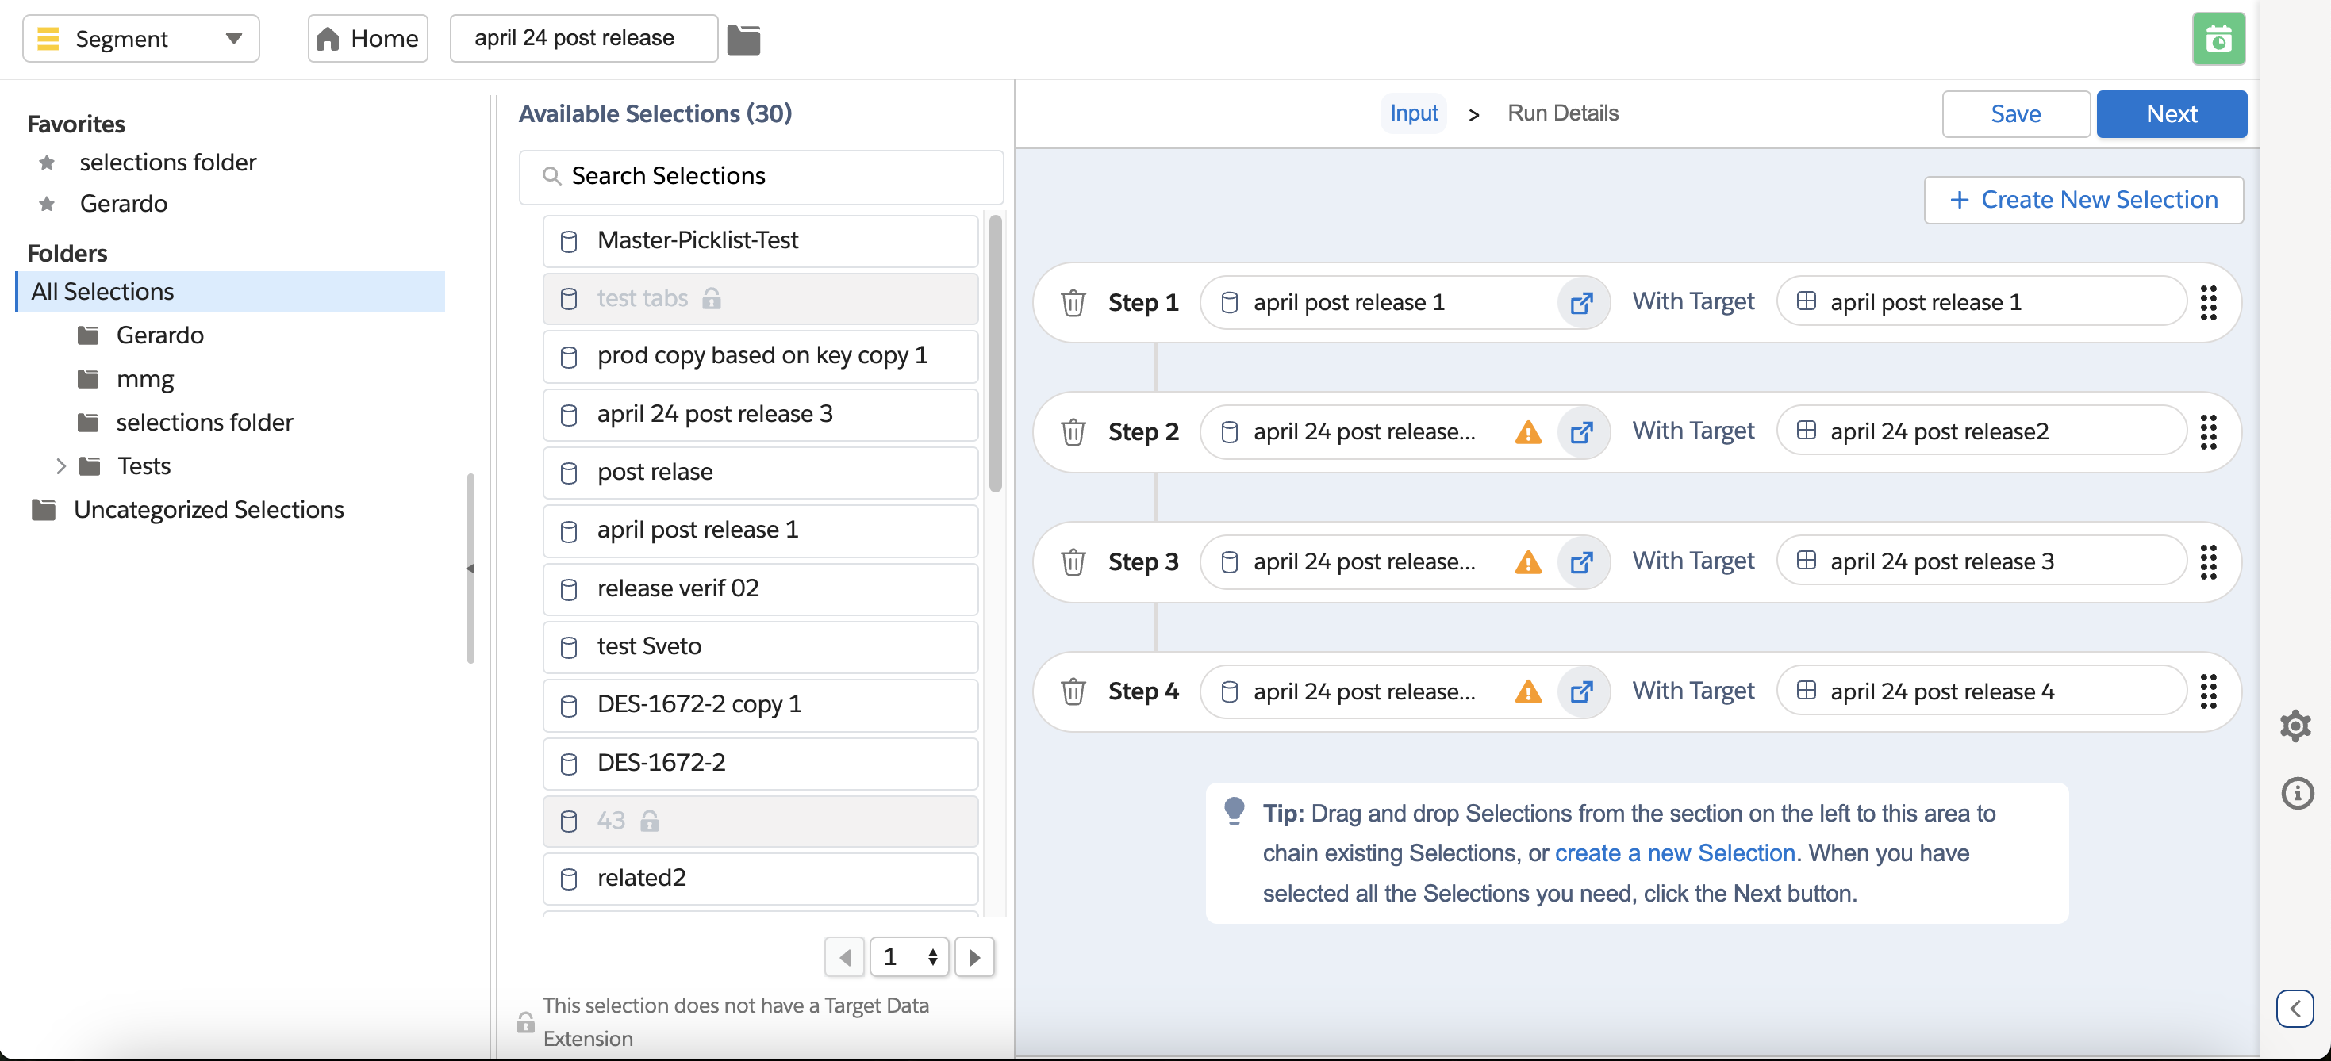Click the warning triangle on Step 3
Image resolution: width=2331 pixels, height=1061 pixels.
pos(1527,562)
